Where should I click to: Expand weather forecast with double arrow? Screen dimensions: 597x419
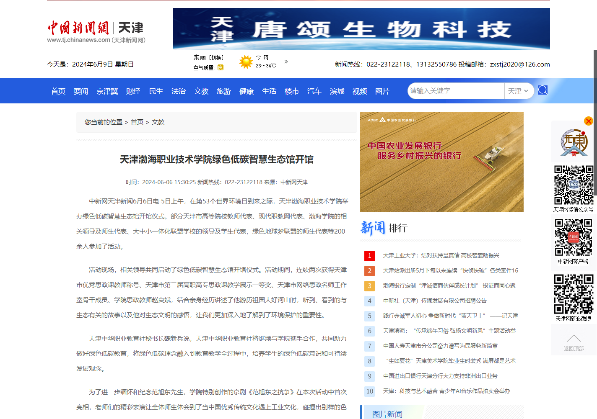pos(286,62)
